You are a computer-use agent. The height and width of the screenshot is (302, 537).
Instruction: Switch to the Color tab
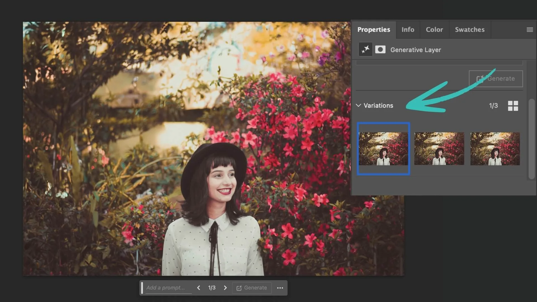coord(434,30)
